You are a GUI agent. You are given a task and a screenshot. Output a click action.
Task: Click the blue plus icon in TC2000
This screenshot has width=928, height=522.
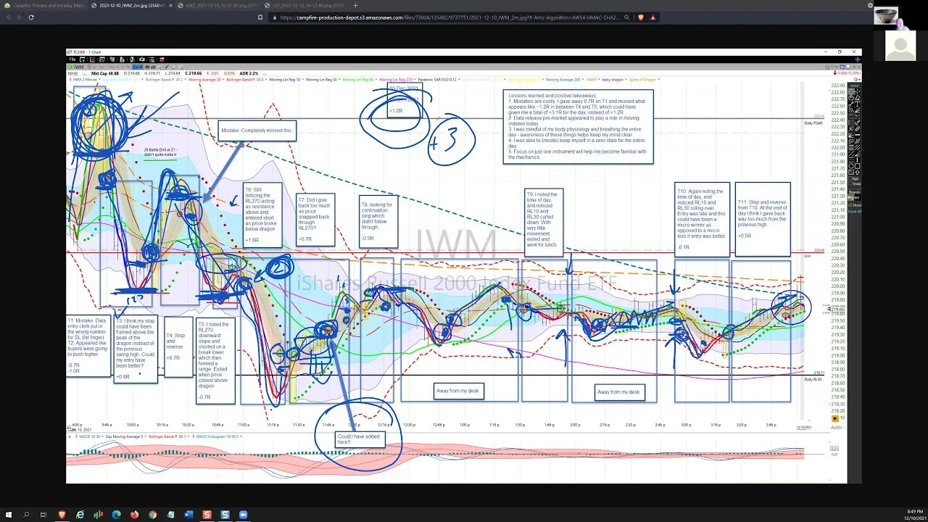[857, 59]
